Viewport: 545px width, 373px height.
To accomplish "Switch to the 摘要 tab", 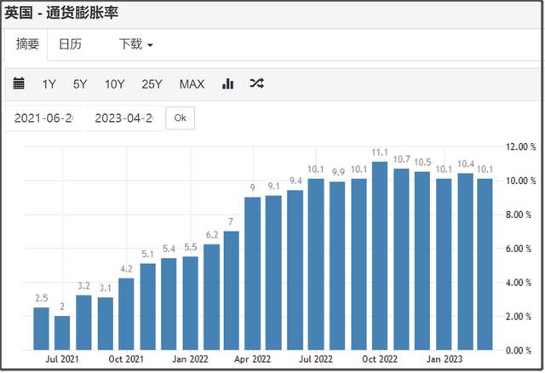I will tap(28, 44).
